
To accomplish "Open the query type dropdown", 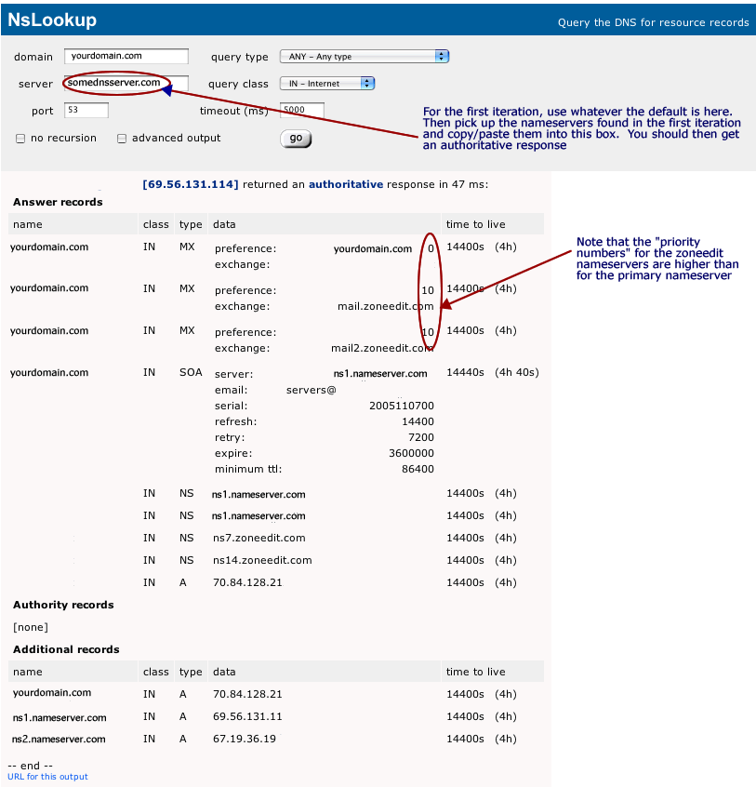I will point(364,57).
